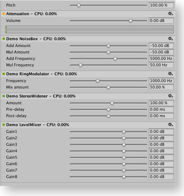Click the Pitch slider handle
The height and width of the screenshot is (196, 184).
[79, 5]
